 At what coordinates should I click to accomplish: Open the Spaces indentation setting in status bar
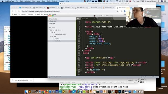click(143, 77)
